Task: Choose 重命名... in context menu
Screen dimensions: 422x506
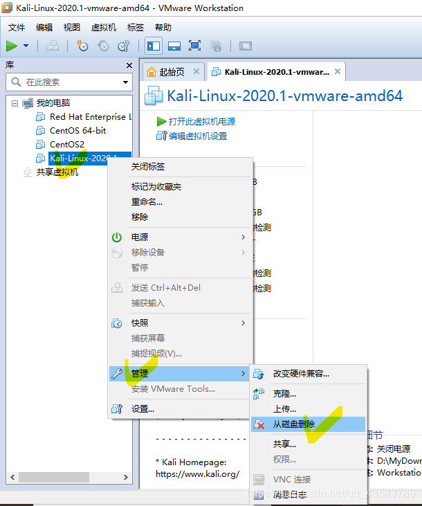Action: (147, 201)
